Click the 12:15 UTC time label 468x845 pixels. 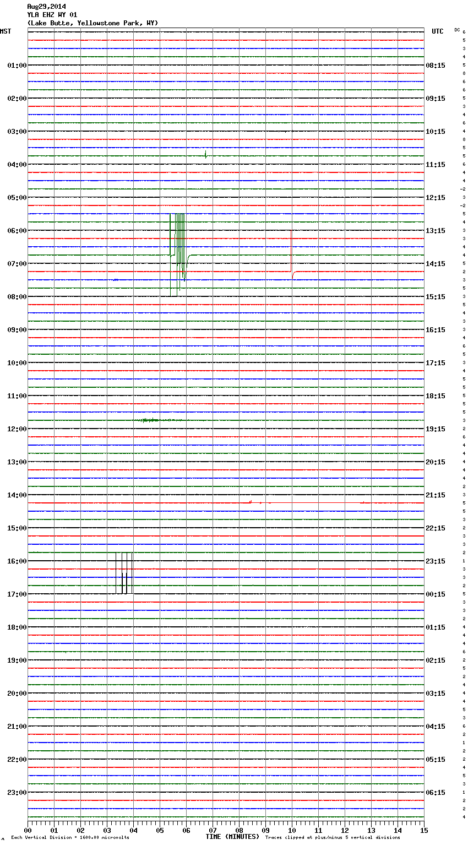coord(436,198)
